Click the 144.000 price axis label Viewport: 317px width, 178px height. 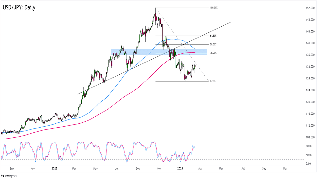click(309, 31)
